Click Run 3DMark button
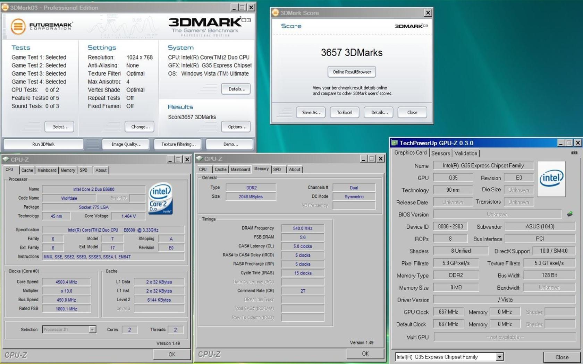 click(43, 144)
